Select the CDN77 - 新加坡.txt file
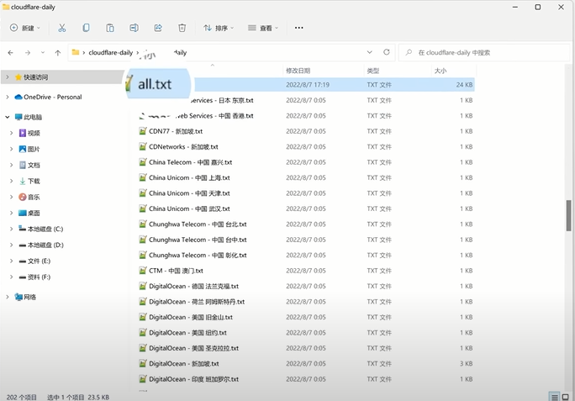 [x=175, y=131]
